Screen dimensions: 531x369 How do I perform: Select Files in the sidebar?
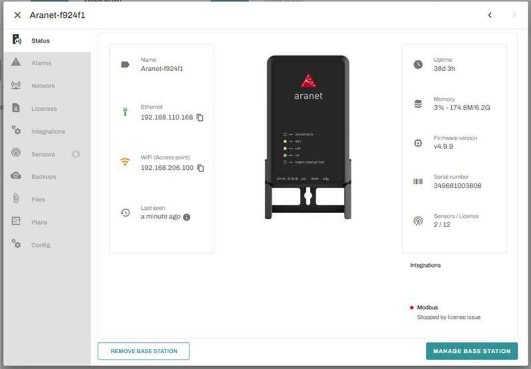[x=38, y=199]
